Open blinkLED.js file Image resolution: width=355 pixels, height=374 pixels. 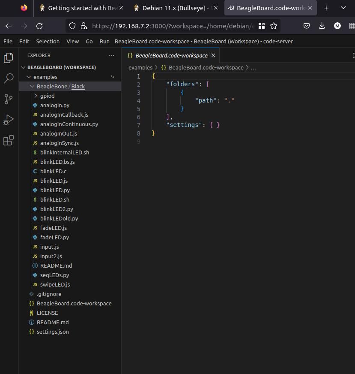pos(54,181)
